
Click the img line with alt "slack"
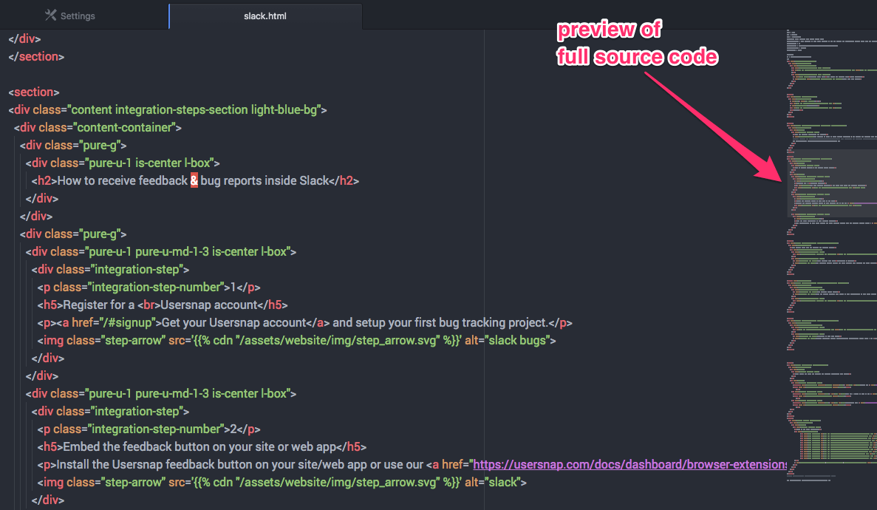(282, 483)
